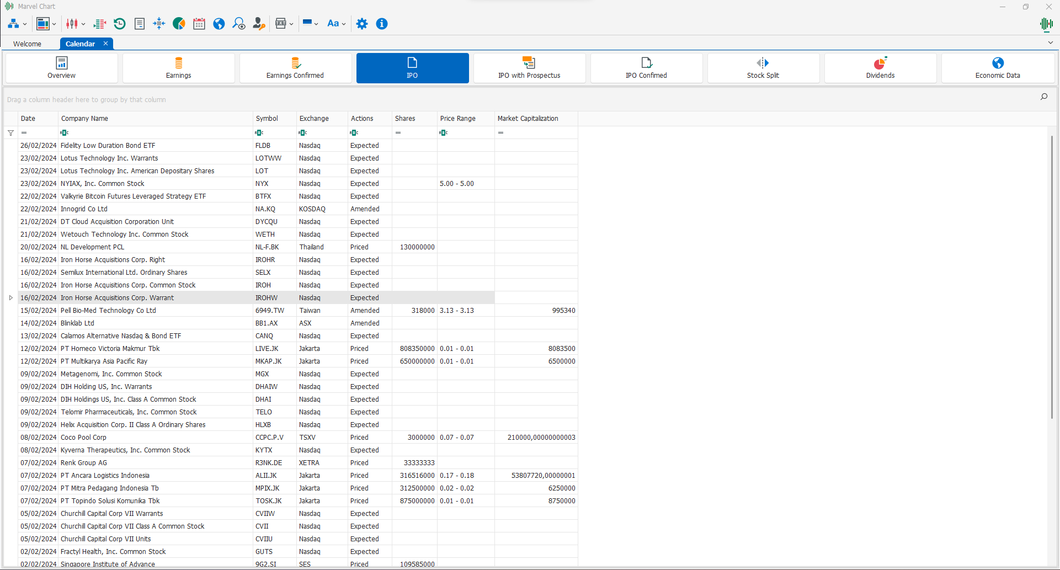1060x570 pixels.
Task: Click the TXT export icon
Action: tap(280, 24)
